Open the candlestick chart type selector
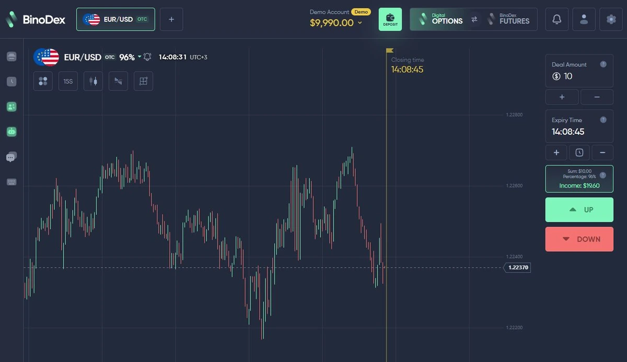The width and height of the screenshot is (627, 362). click(93, 81)
